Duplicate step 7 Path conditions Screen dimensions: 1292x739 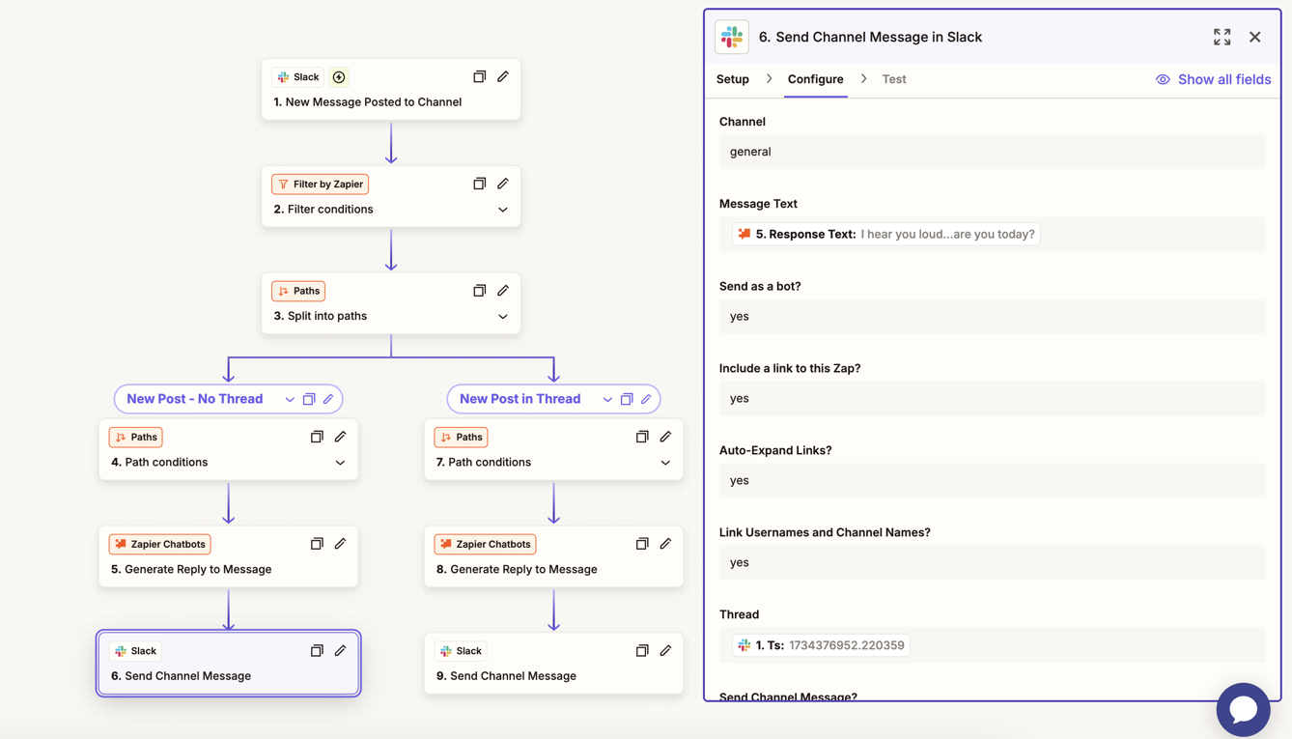point(642,437)
